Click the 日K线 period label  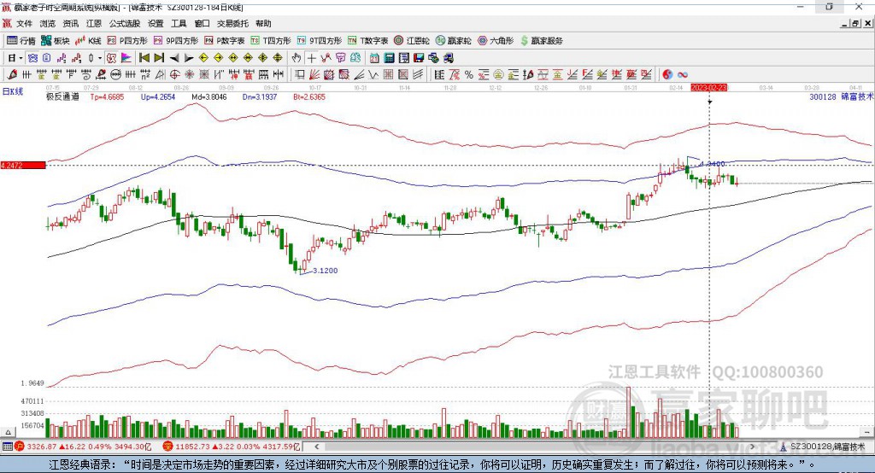coord(13,91)
